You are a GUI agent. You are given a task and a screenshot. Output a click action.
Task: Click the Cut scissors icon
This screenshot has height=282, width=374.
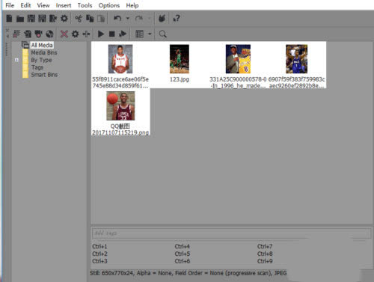tap(79, 19)
